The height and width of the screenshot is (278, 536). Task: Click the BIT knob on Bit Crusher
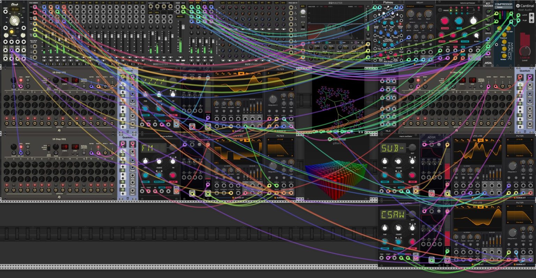pos(488,12)
